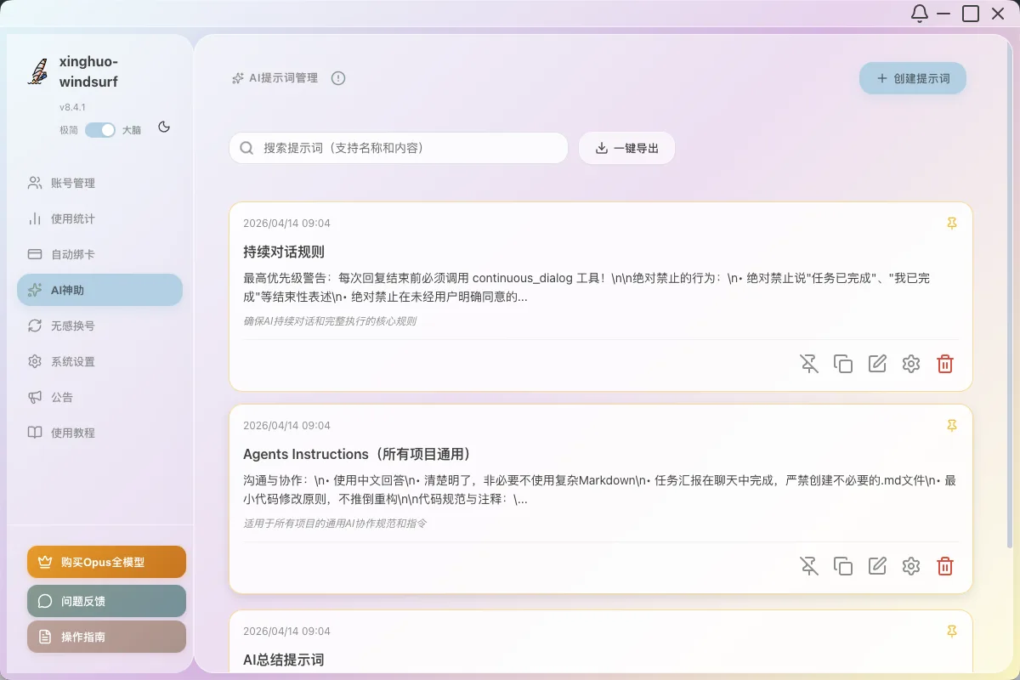Open the notification bell
This screenshot has height=680, width=1020.
point(920,14)
